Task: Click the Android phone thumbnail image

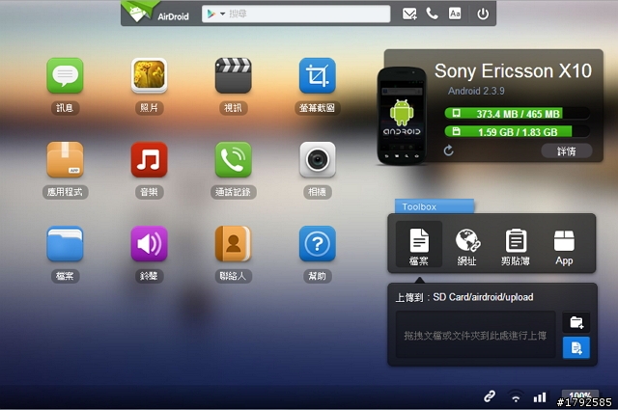Action: point(402,116)
